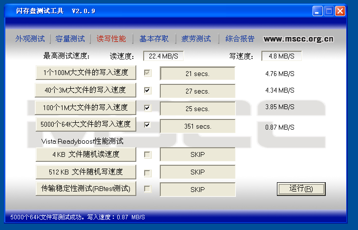
Task: Click the status bar 5000个64K文件写测试成功 message
Action: point(78,217)
